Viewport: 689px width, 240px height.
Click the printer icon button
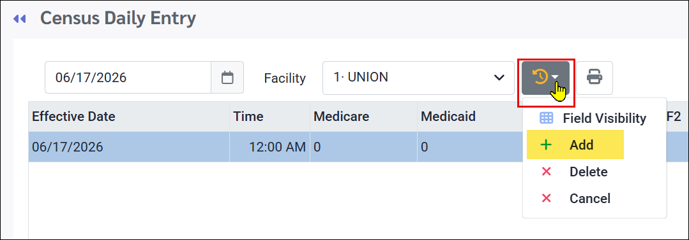coord(594,78)
